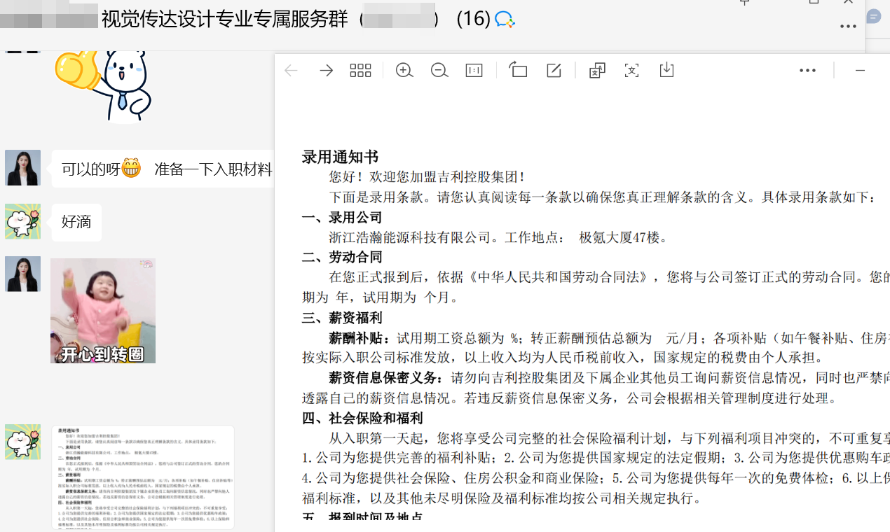Click the flower avatar beside '好滴' message

22,222
